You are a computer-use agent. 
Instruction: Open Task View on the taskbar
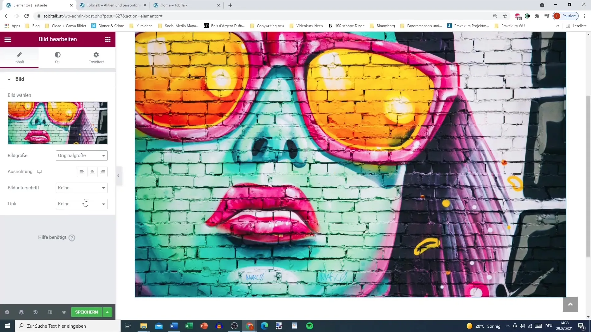click(x=128, y=326)
